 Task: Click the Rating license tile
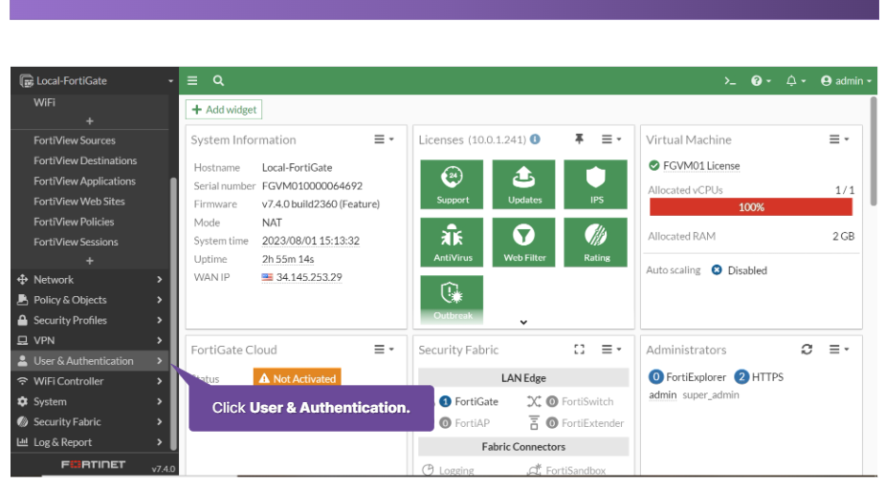pyautogui.click(x=595, y=243)
